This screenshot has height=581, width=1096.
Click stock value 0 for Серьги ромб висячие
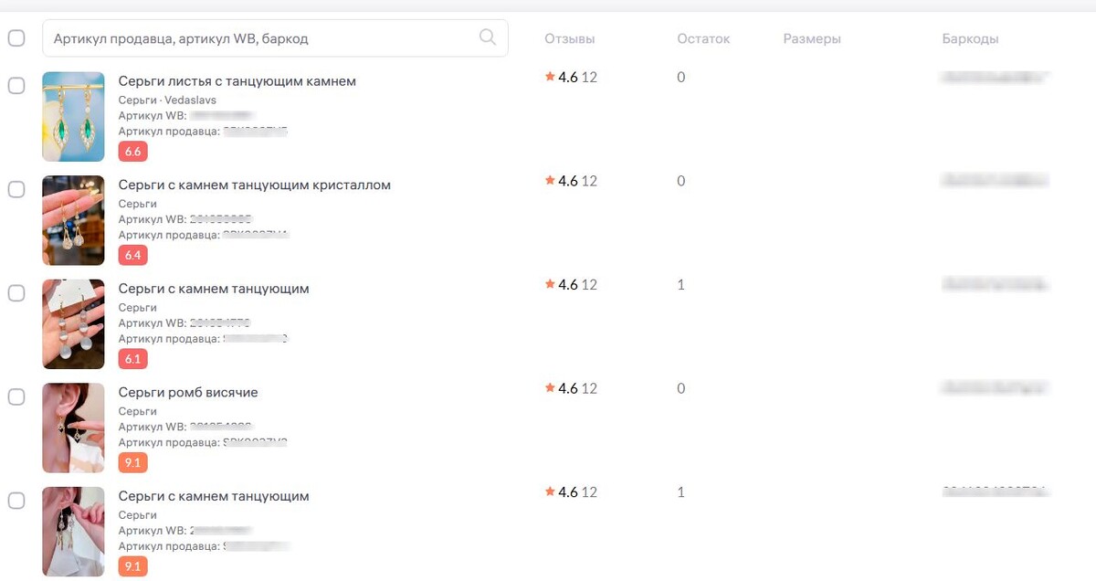[681, 388]
